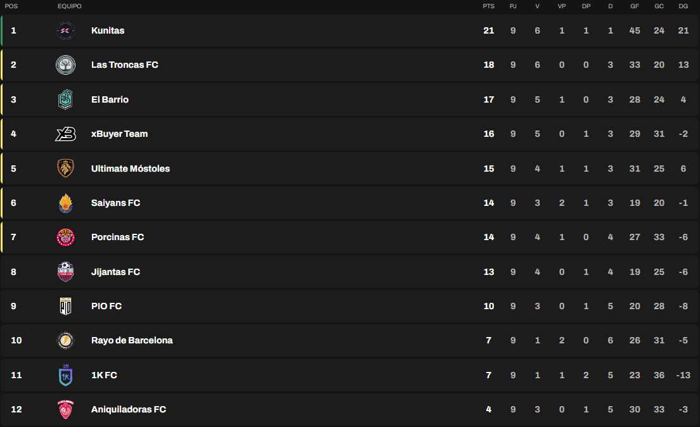
Task: Click the Kunitas team logo
Action: pos(66,31)
